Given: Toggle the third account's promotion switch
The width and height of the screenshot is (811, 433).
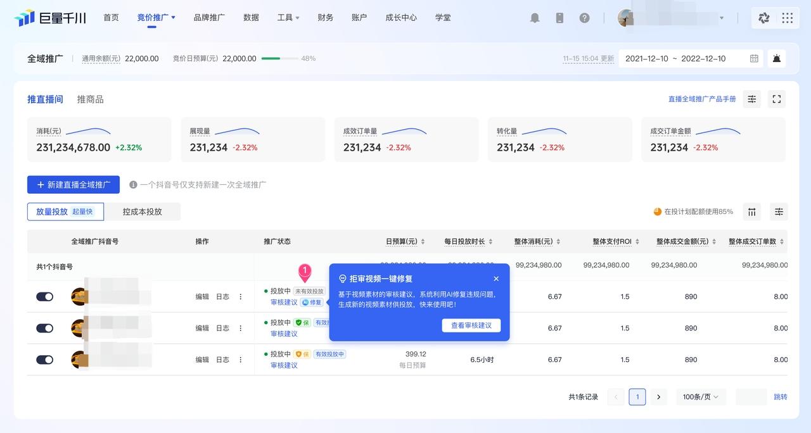Looking at the screenshot, I should [x=44, y=360].
